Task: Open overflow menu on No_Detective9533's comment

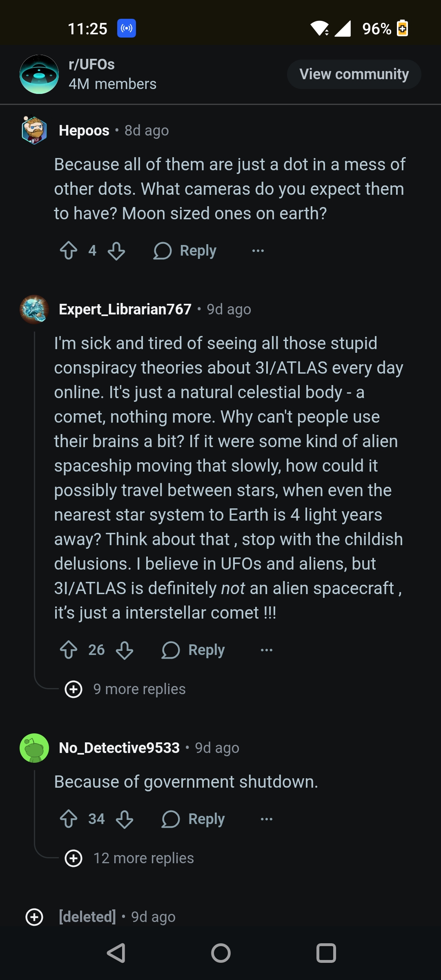Action: point(267,819)
